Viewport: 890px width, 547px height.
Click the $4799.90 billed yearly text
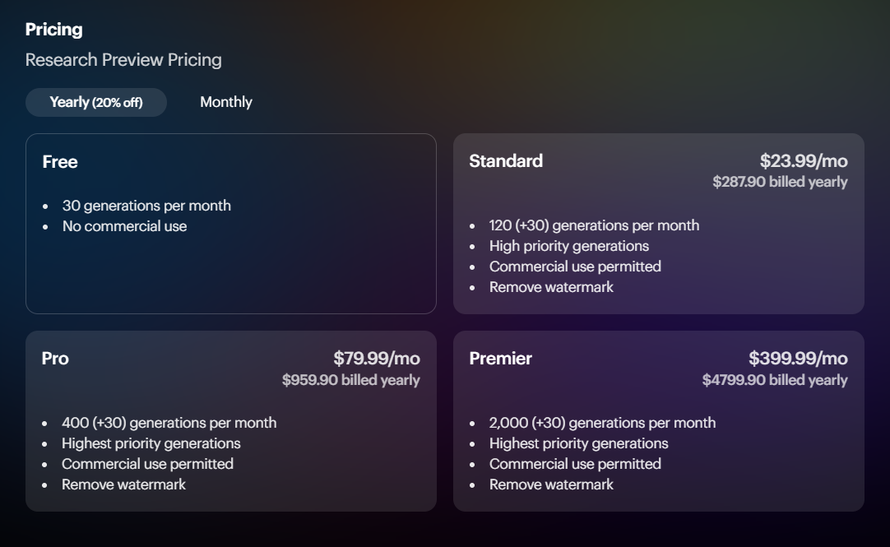click(774, 380)
